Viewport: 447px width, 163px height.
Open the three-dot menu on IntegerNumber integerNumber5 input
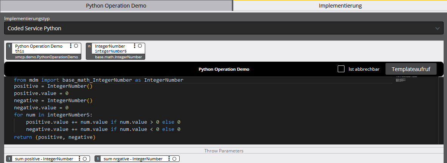tap(135, 46)
